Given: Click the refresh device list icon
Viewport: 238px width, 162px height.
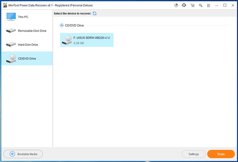Looking at the screenshot, I should [x=94, y=13].
